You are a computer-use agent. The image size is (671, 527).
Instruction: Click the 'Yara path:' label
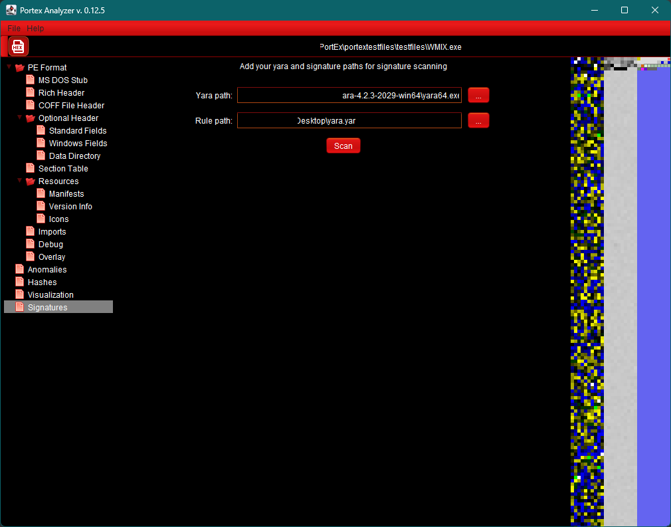tap(214, 96)
